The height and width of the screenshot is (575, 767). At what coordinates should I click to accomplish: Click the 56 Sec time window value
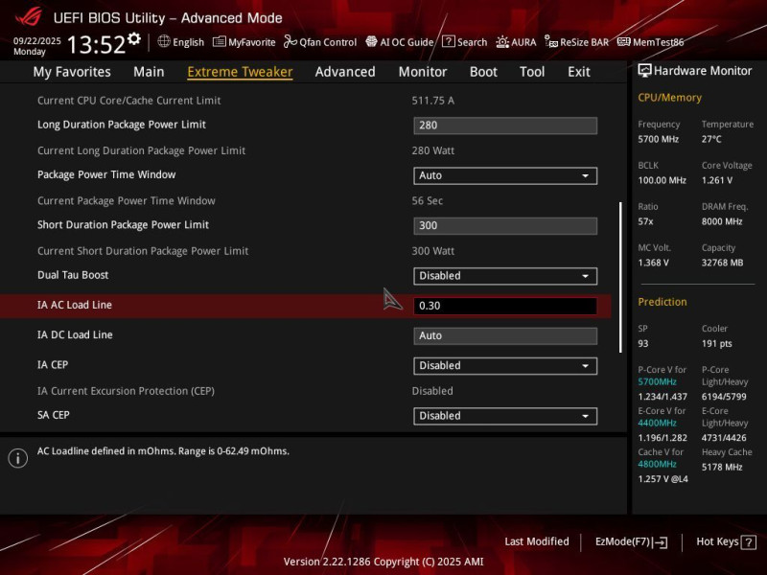pos(427,200)
